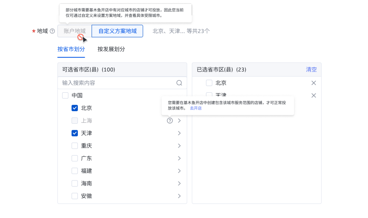368x218 pixels.
Task: Expand the 安徽 province chevron
Action: [x=179, y=196]
